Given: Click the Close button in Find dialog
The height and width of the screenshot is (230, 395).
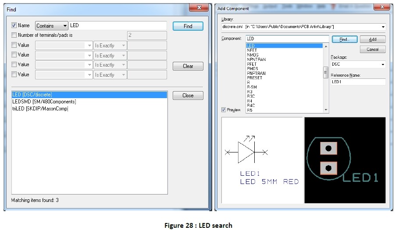Looking at the screenshot, I should 188,96.
